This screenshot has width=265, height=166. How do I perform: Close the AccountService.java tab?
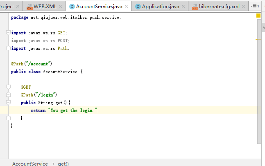(126, 7)
